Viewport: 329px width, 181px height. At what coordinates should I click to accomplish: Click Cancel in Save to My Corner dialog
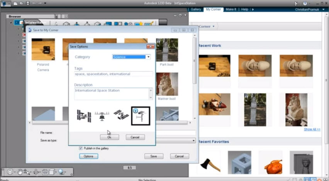(x=180, y=156)
